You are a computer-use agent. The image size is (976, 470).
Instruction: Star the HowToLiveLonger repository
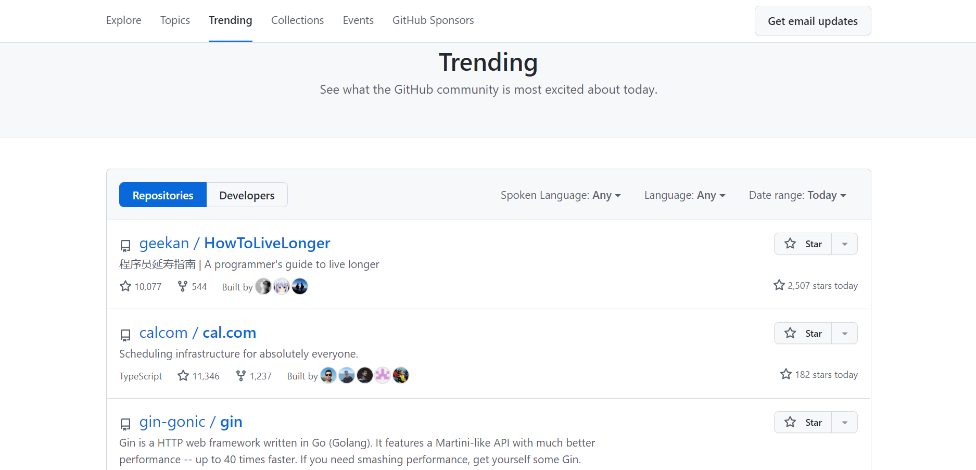[x=803, y=244]
